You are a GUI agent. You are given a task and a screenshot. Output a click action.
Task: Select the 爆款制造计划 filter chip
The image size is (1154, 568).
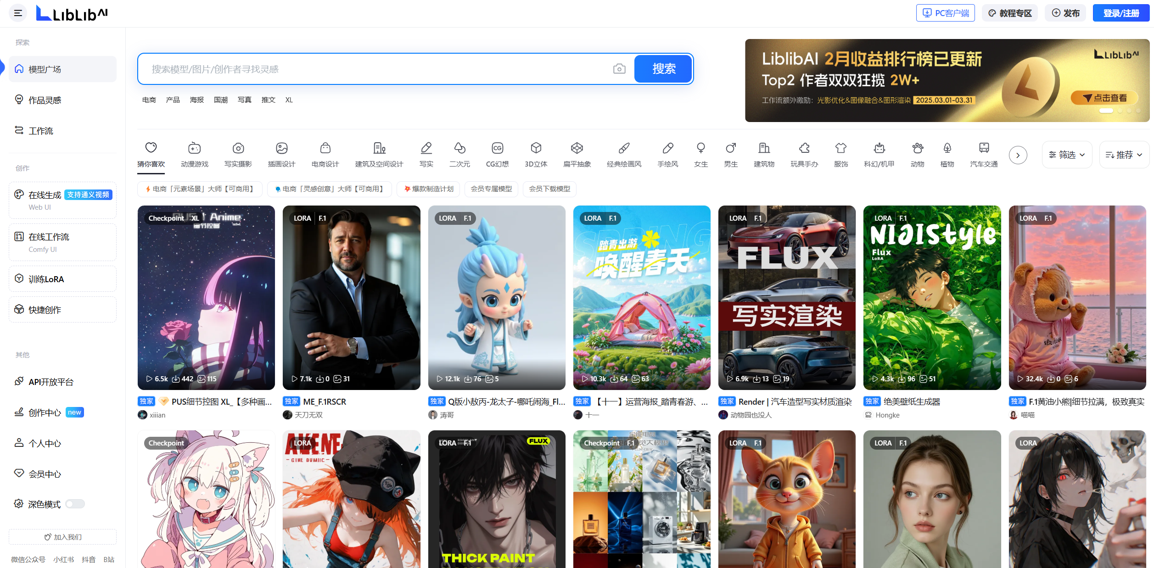click(x=429, y=189)
